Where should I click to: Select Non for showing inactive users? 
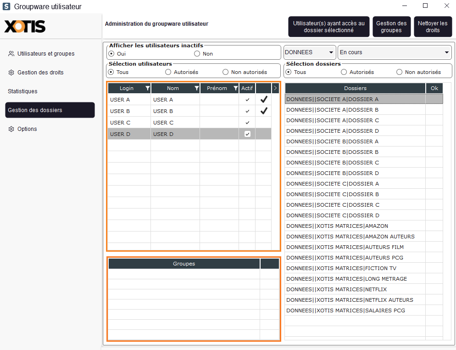click(x=197, y=54)
